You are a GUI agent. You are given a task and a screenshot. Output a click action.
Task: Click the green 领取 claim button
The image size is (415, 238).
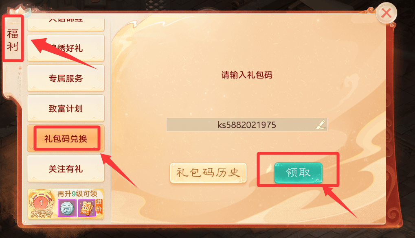[x=298, y=172]
